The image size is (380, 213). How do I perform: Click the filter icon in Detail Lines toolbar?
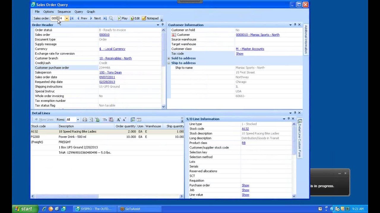click(105, 120)
